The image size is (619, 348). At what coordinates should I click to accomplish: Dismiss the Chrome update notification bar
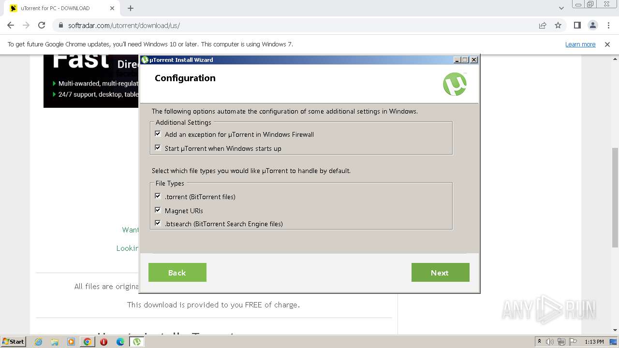coord(607,44)
